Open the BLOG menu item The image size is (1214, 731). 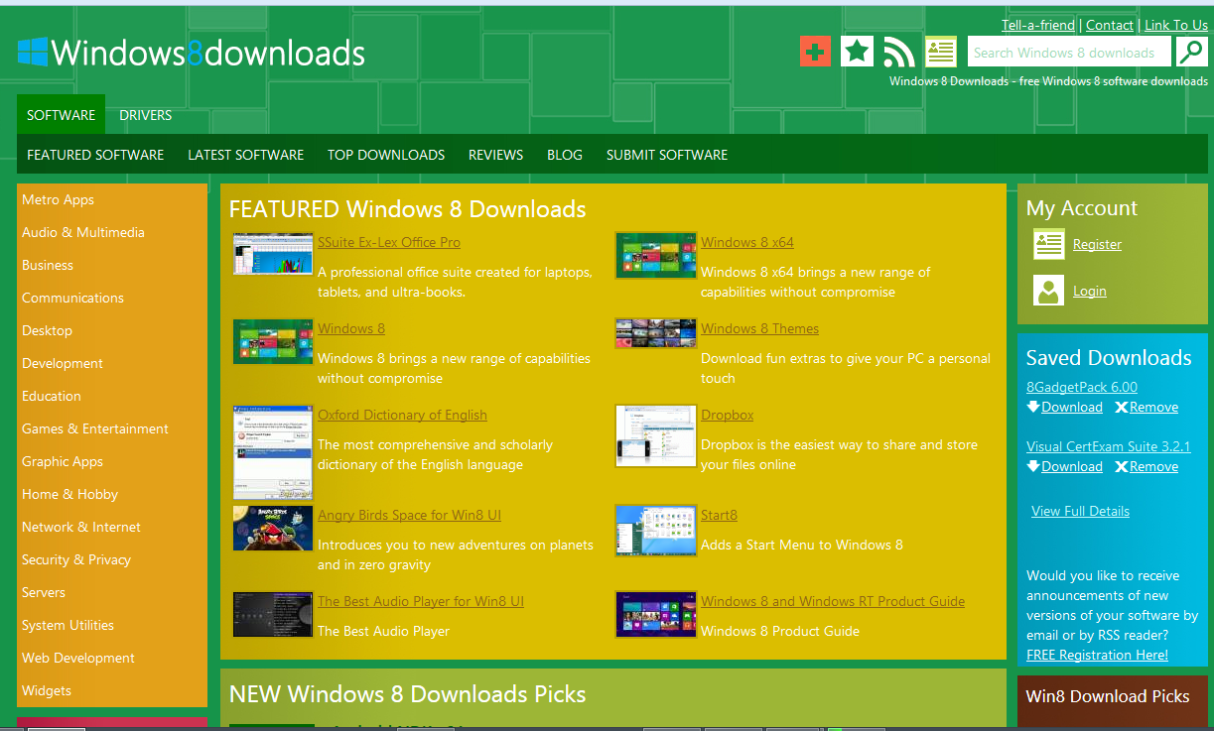(x=565, y=155)
